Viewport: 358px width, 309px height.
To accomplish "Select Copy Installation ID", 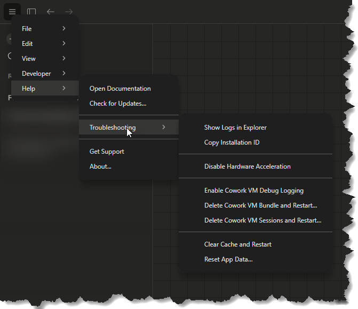I will coord(256,142).
